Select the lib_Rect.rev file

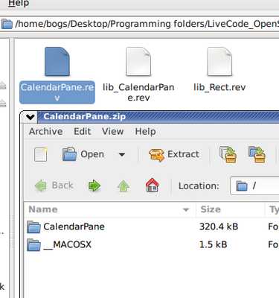(x=219, y=71)
